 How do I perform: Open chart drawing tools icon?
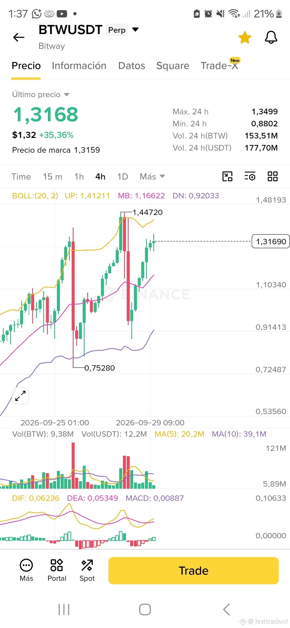(x=227, y=177)
